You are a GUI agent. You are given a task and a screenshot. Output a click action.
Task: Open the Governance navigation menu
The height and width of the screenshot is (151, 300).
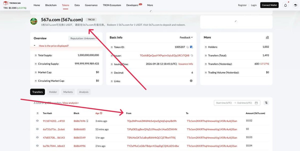(x=91, y=5)
